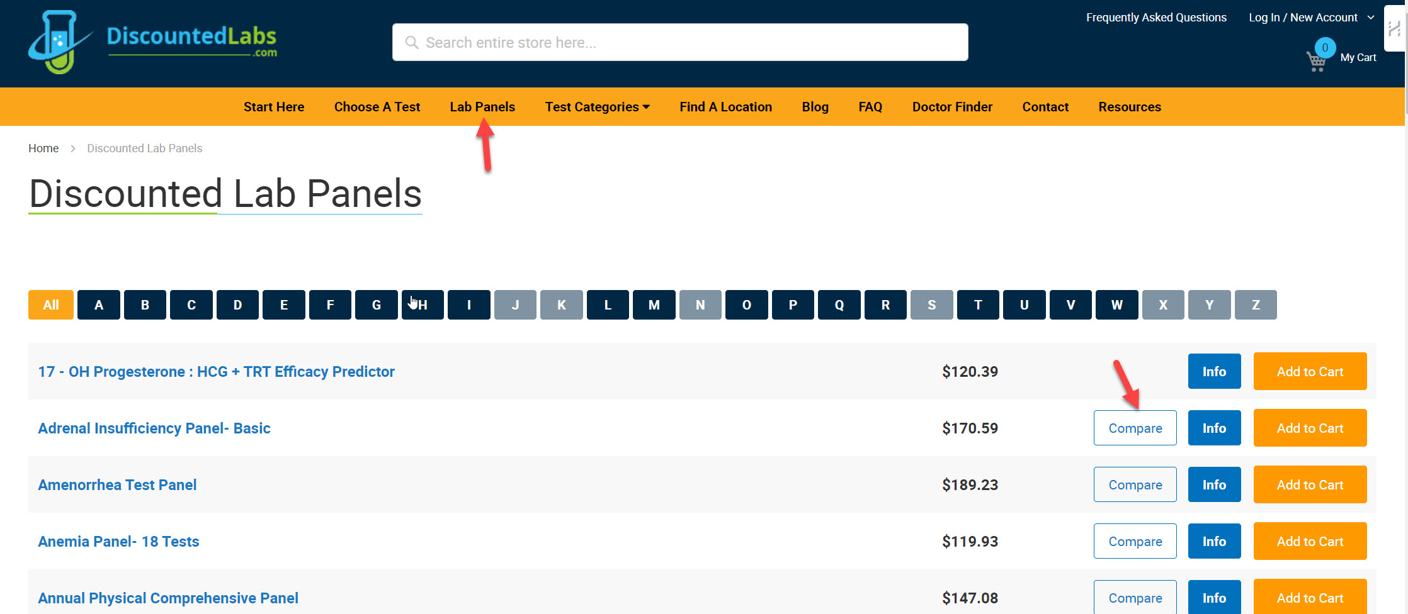Open the Resources menu item

coord(1130,107)
